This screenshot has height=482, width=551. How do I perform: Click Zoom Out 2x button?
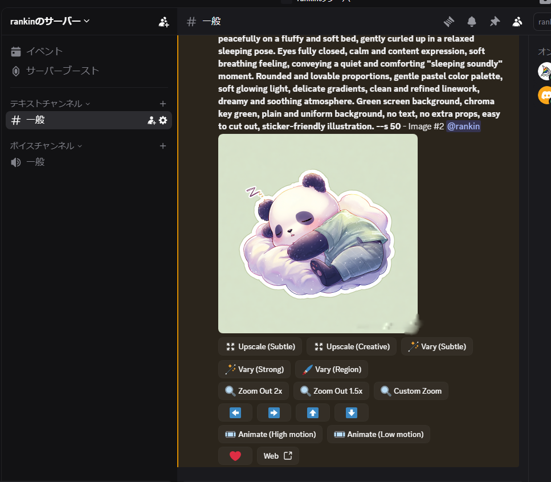point(254,391)
